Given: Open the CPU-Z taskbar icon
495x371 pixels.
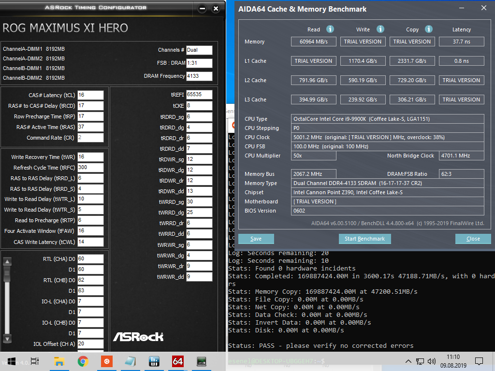Looking at the screenshot, I should tap(154, 361).
